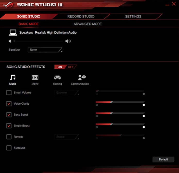Click the laptop Speakers device icon

13,33
